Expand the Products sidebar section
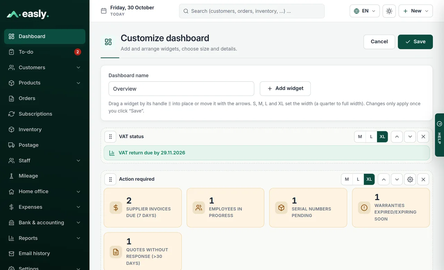 tap(45, 83)
